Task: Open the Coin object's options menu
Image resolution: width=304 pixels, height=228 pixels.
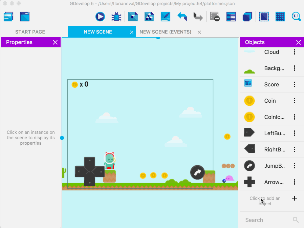Action: (x=295, y=101)
